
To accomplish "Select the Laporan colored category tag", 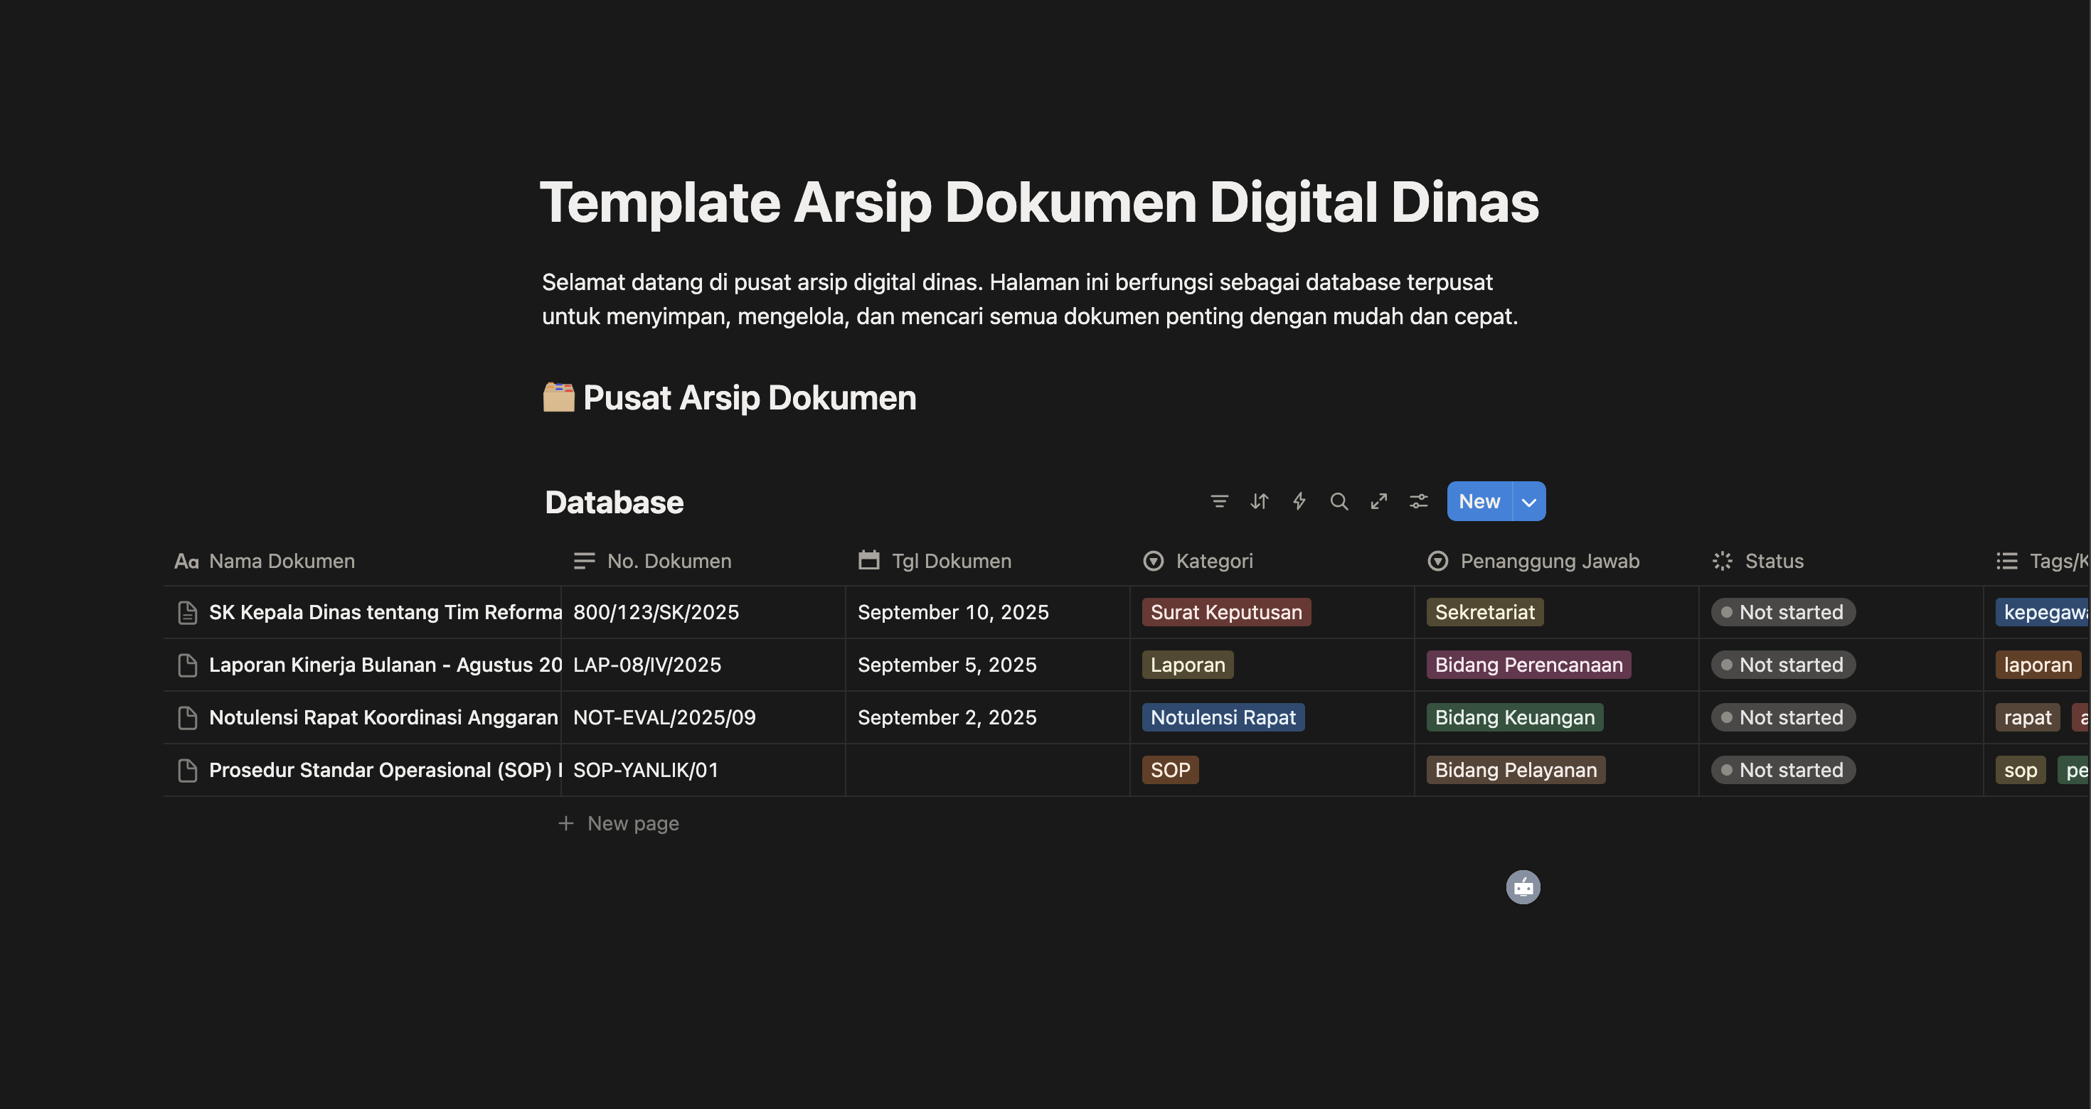I will point(1187,665).
